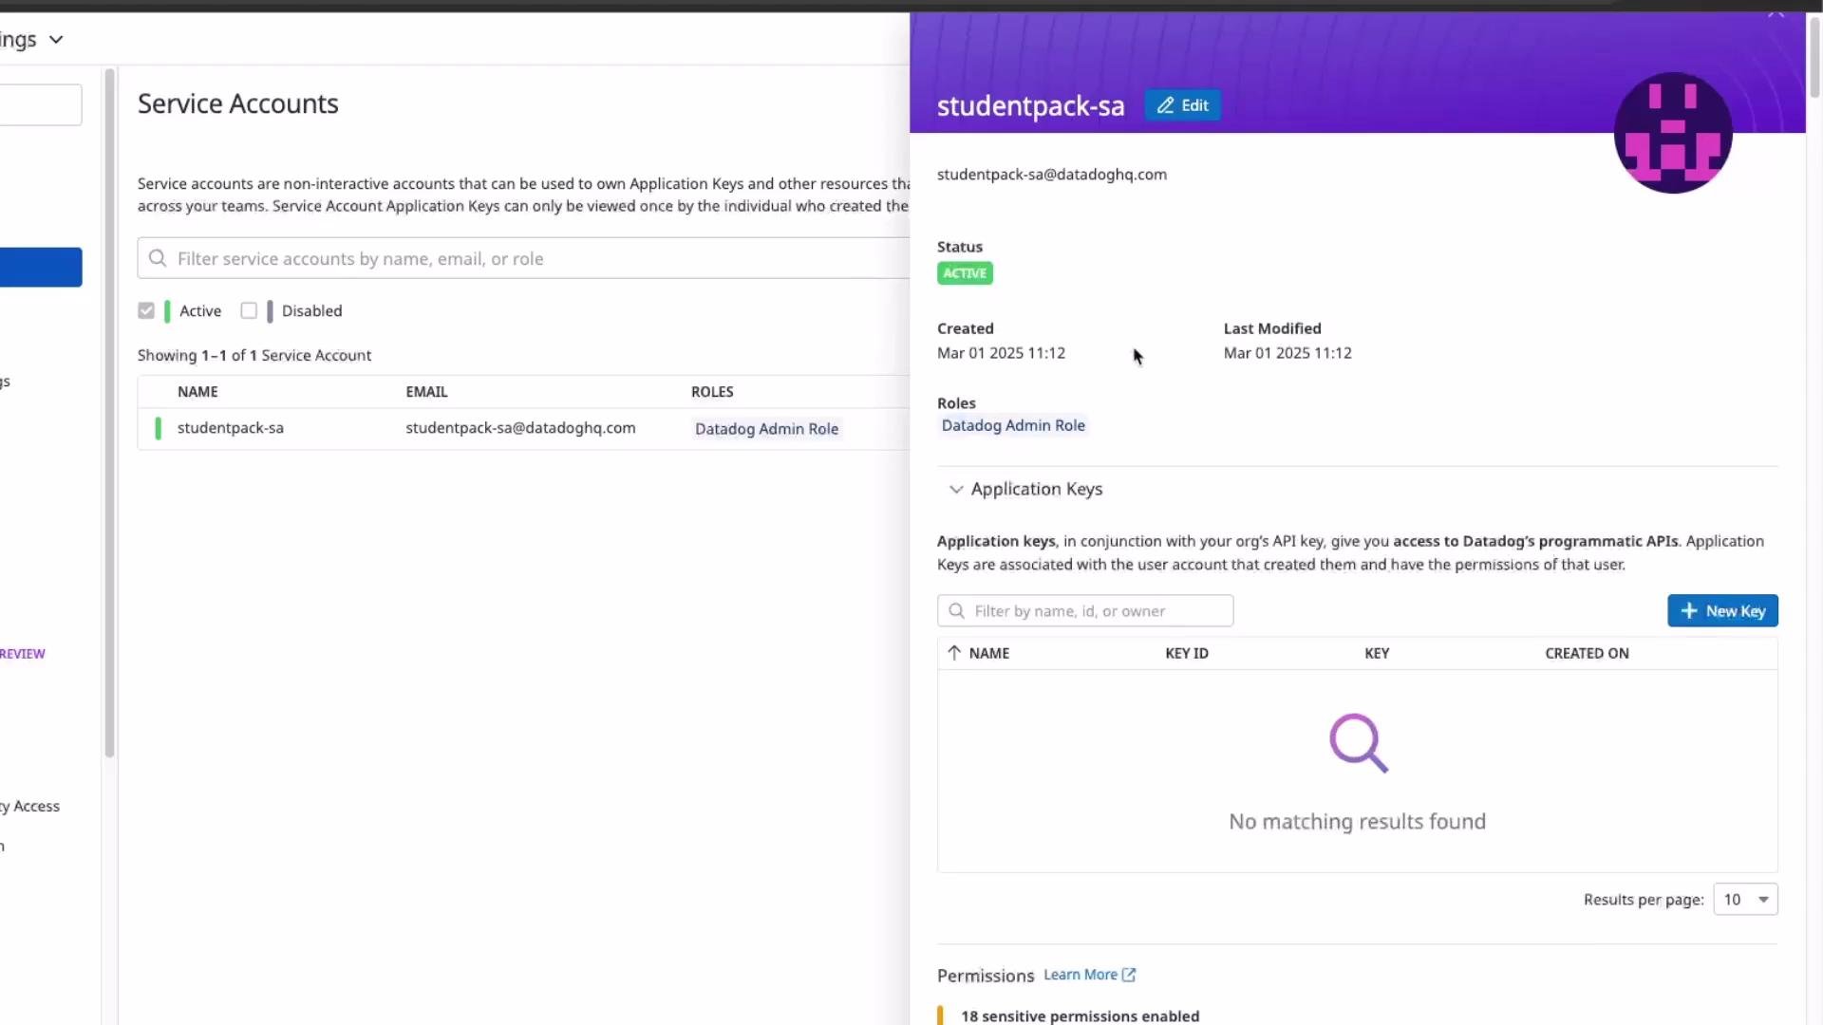Image resolution: width=1823 pixels, height=1025 pixels.
Task: Click the 18 sensitive permissions enabled text
Action: click(1080, 1016)
